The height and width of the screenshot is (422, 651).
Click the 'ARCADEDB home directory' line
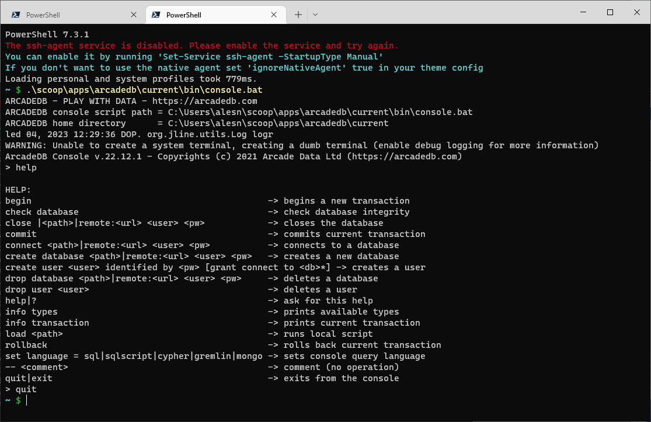click(197, 123)
